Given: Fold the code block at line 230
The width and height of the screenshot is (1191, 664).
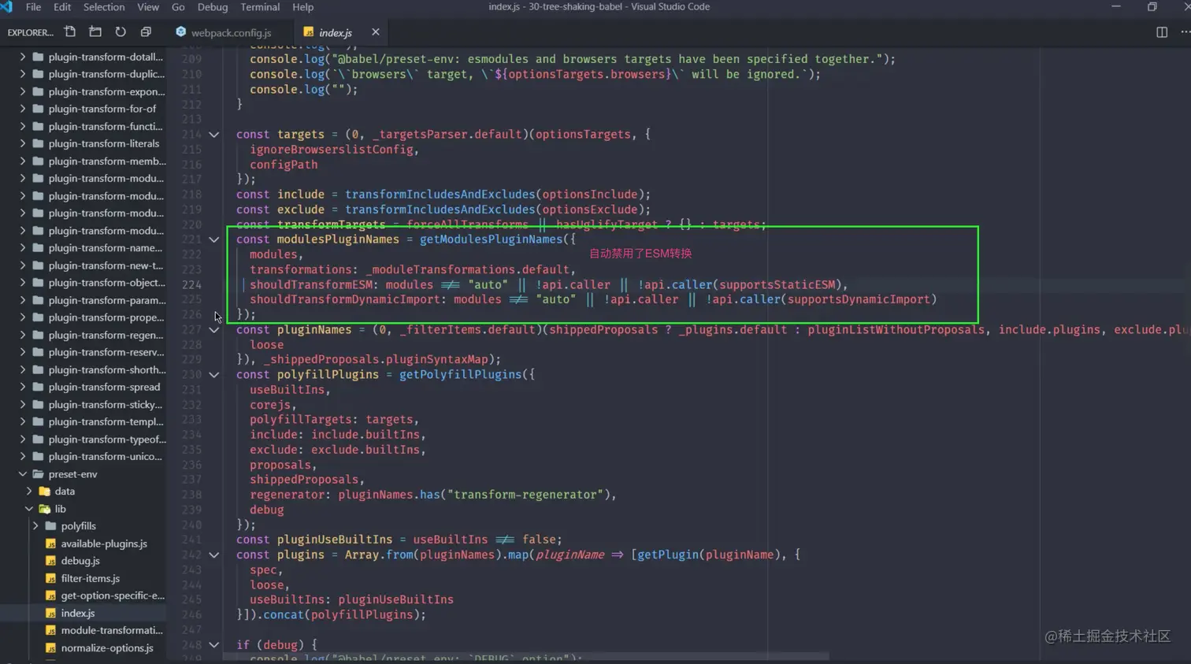Looking at the screenshot, I should (213, 375).
